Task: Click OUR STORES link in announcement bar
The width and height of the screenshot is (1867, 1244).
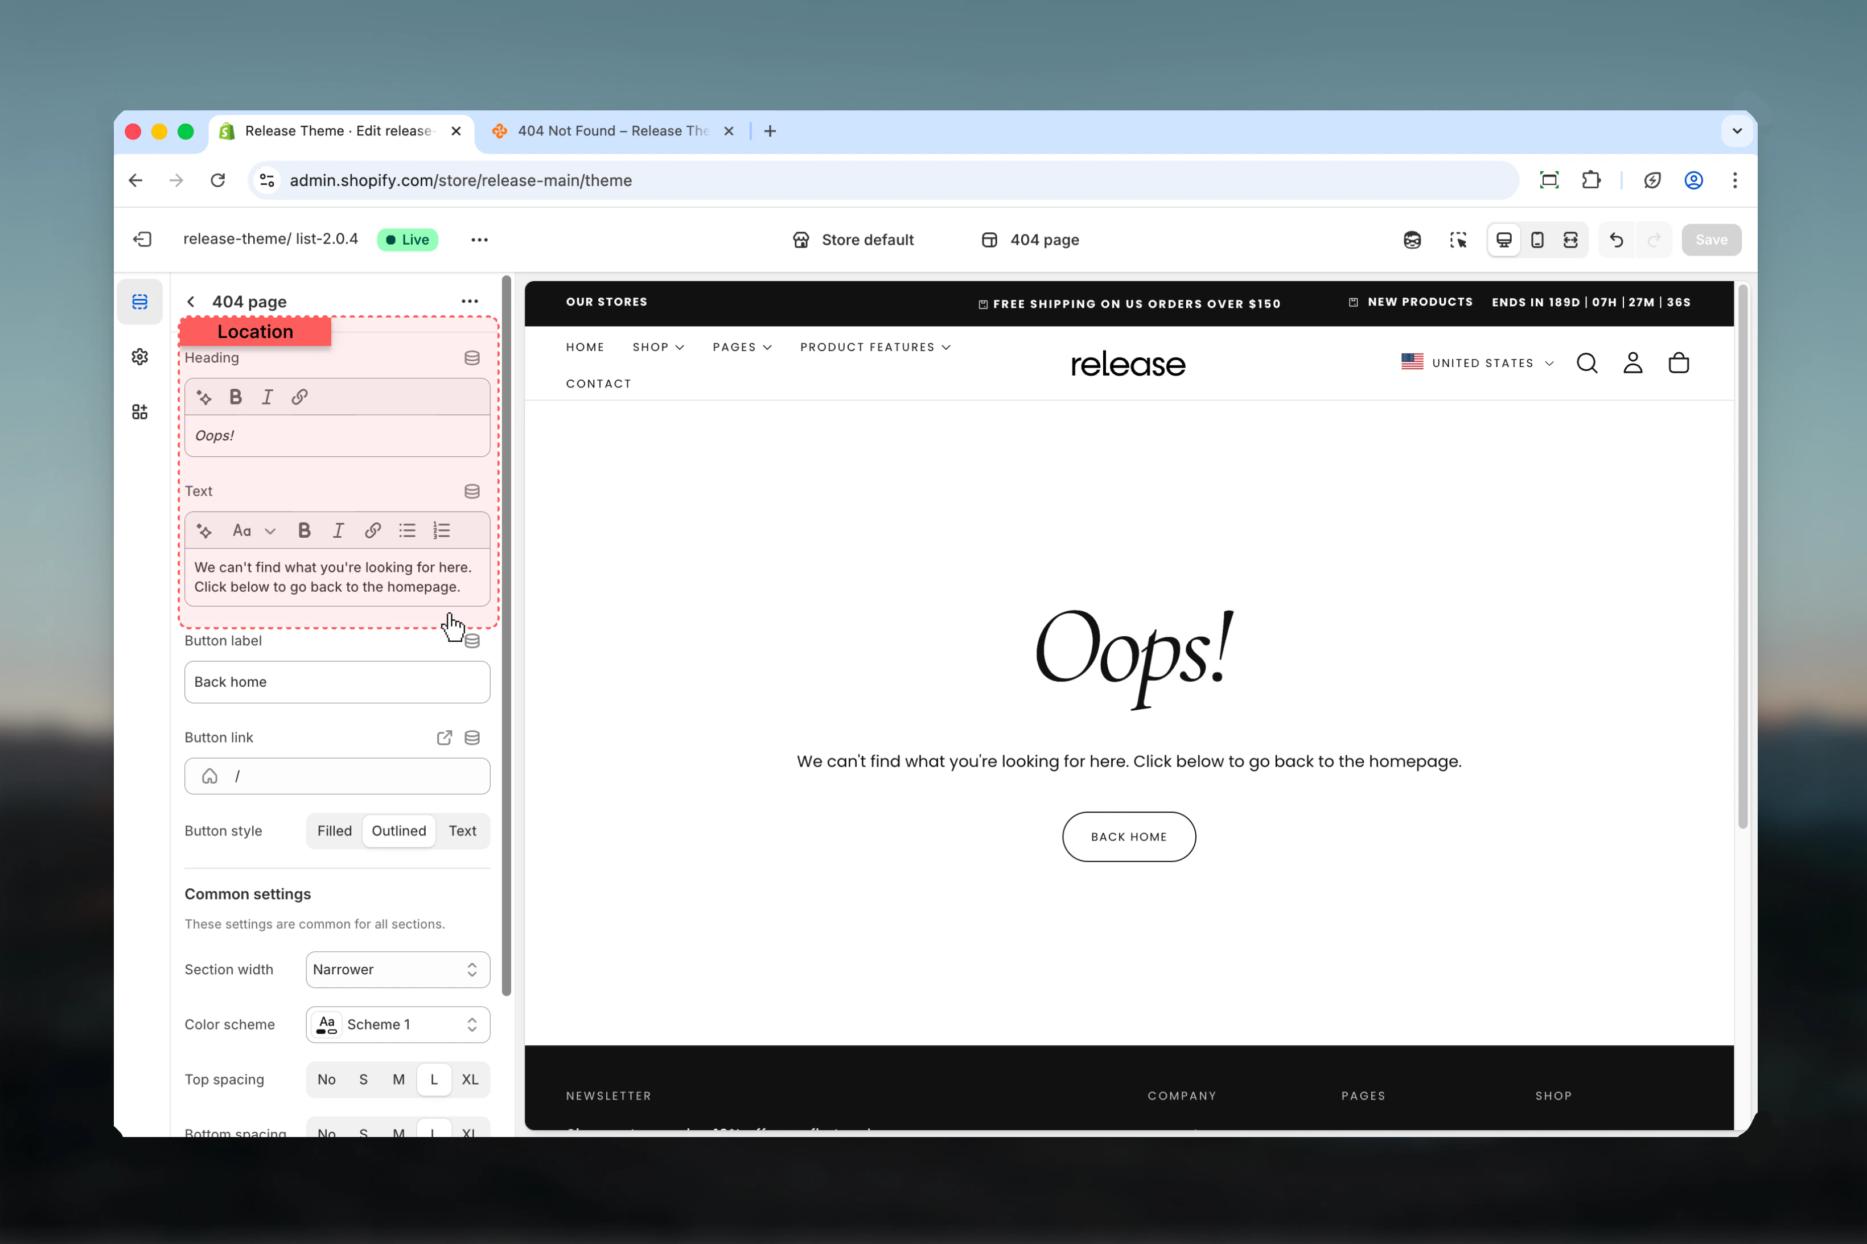Action: 606,302
